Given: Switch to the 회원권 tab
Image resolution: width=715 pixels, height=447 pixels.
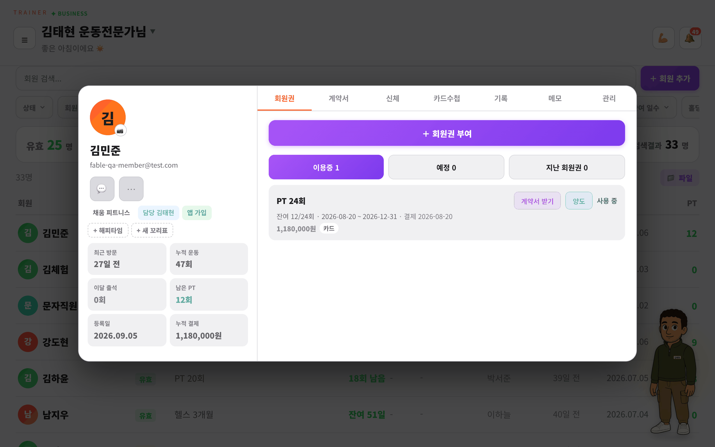Looking at the screenshot, I should click(x=285, y=98).
